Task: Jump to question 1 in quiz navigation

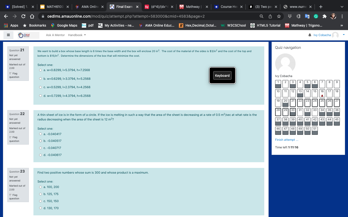Action: point(278,84)
